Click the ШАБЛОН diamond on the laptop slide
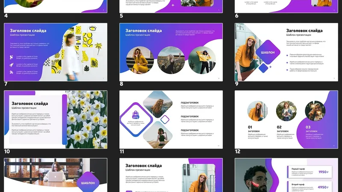The height and width of the screenshot is (192, 342). tap(88, 183)
